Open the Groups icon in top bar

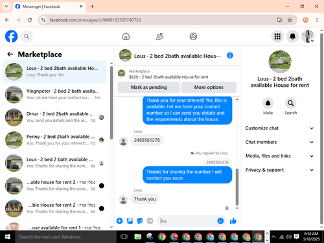coord(193,36)
